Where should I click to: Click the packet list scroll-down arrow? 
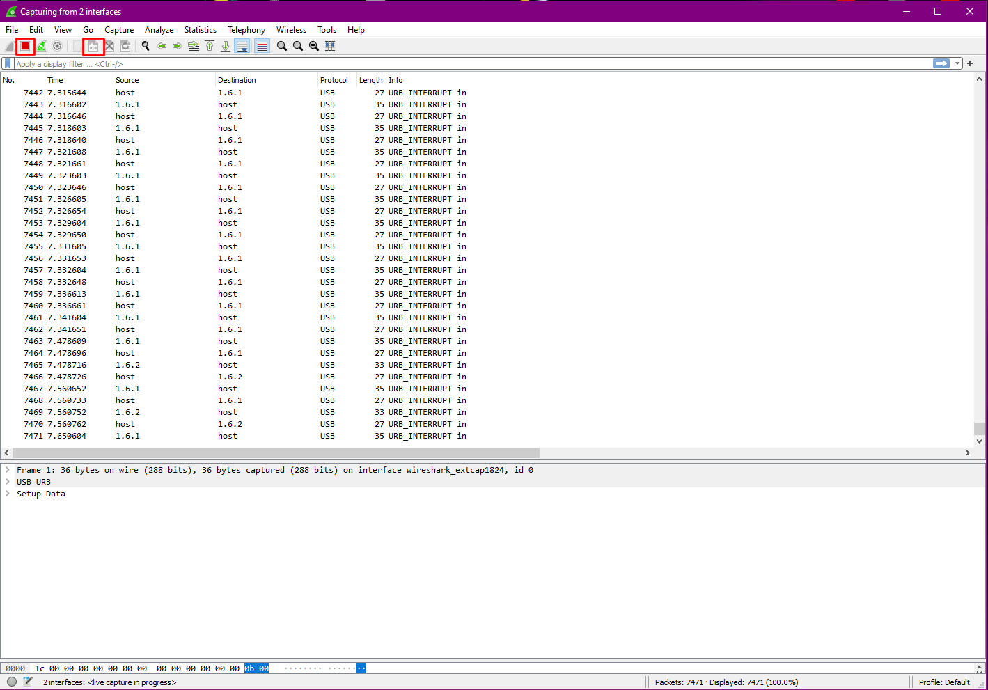pos(979,441)
